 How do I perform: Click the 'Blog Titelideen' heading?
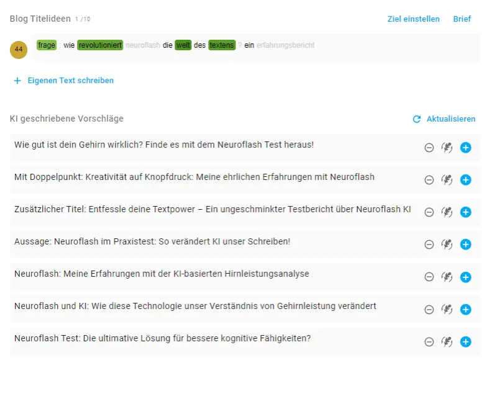[x=40, y=19]
